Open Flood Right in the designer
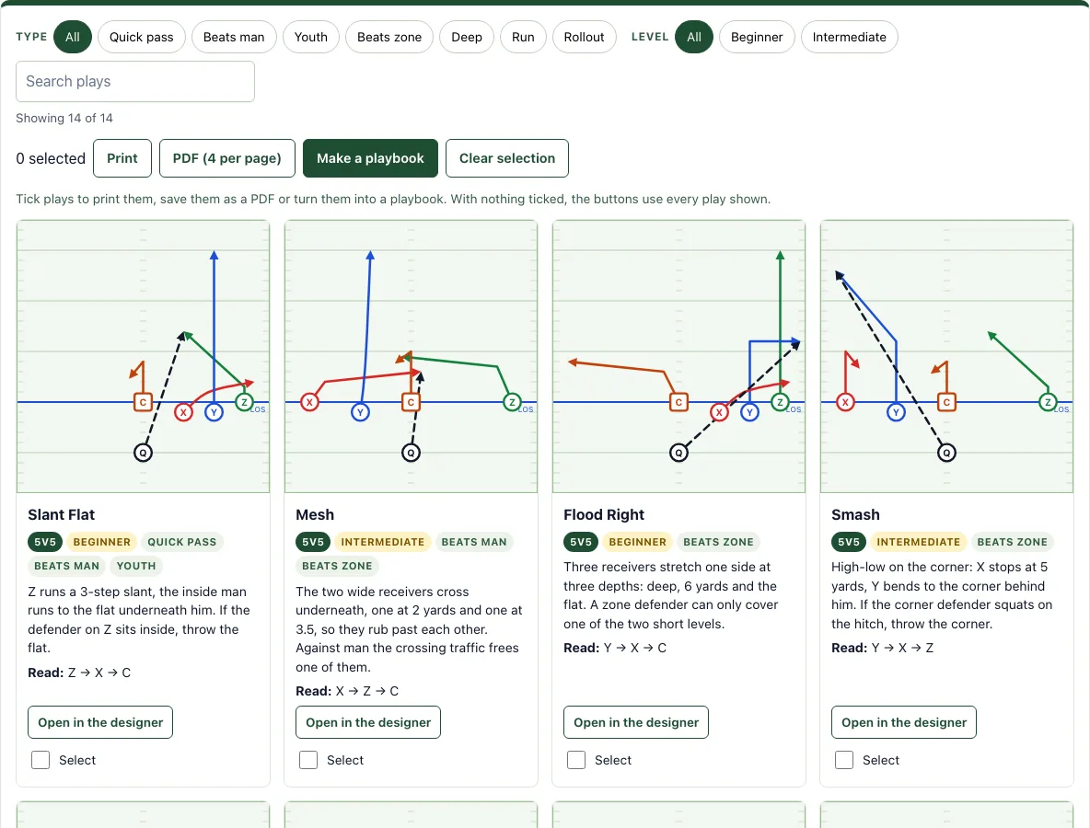Image resolution: width=1090 pixels, height=828 pixels. point(636,722)
